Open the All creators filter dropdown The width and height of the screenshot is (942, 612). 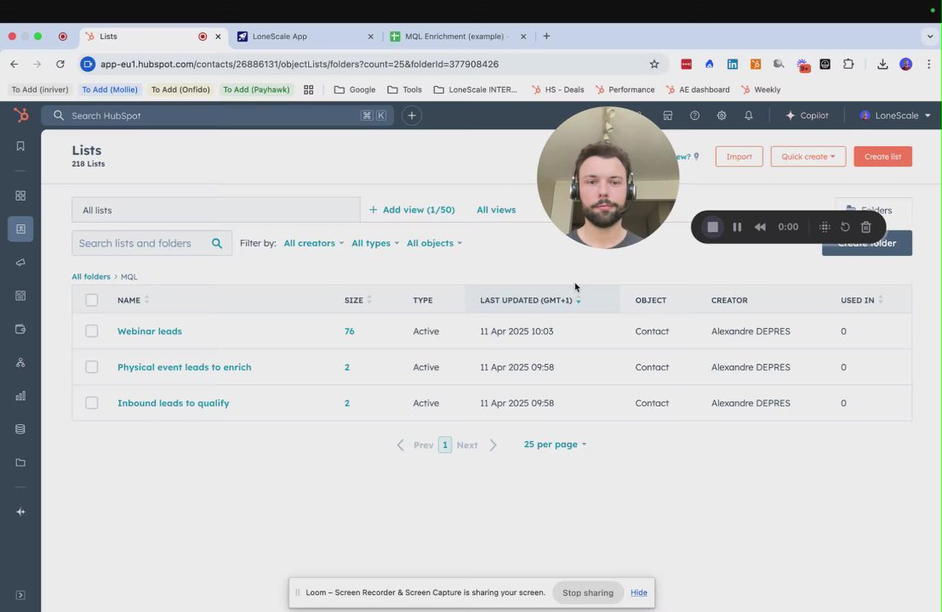point(314,243)
